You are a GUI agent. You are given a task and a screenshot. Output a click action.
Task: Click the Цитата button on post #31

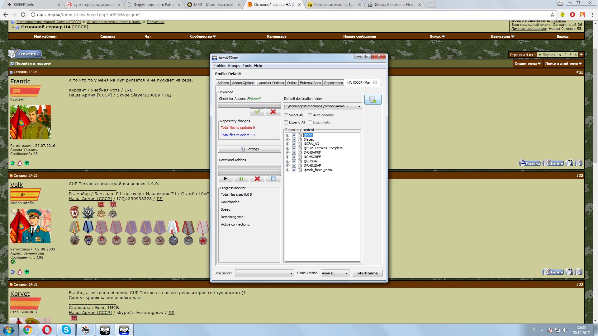coord(553,163)
